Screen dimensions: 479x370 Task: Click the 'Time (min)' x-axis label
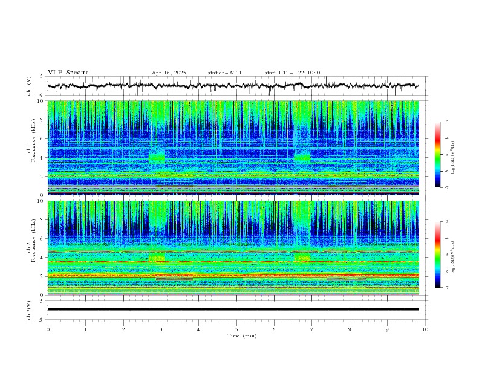click(242, 336)
